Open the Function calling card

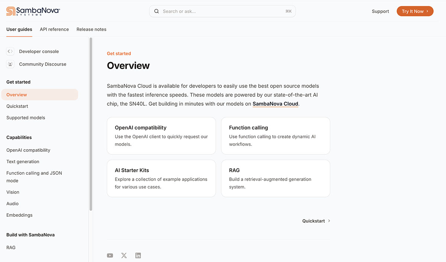(275, 136)
